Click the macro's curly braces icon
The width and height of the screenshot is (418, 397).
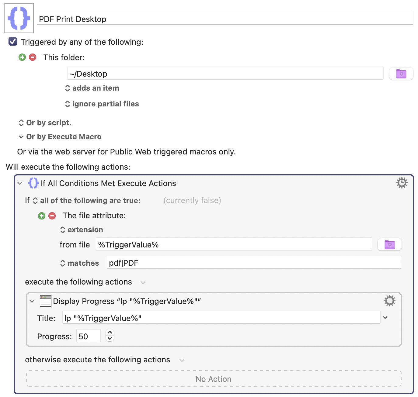pyautogui.click(x=19, y=18)
